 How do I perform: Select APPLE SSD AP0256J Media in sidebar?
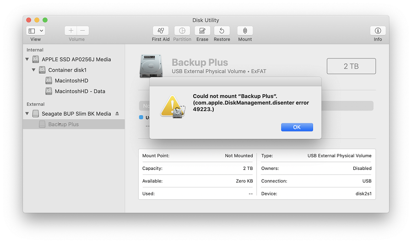coord(76,59)
